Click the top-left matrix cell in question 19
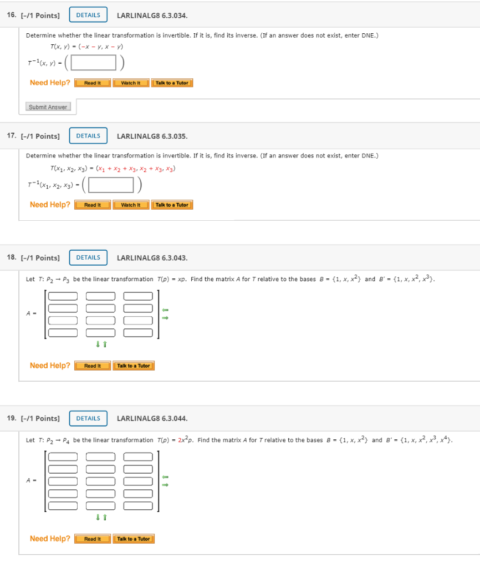The image size is (480, 568). point(63,456)
